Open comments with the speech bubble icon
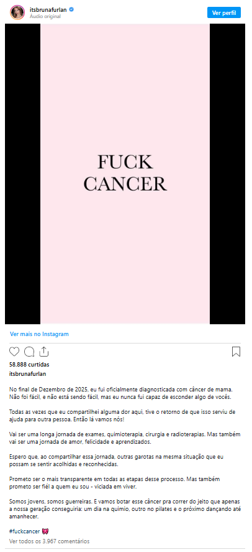Viewport: 252px width, 552px height. coord(29,352)
